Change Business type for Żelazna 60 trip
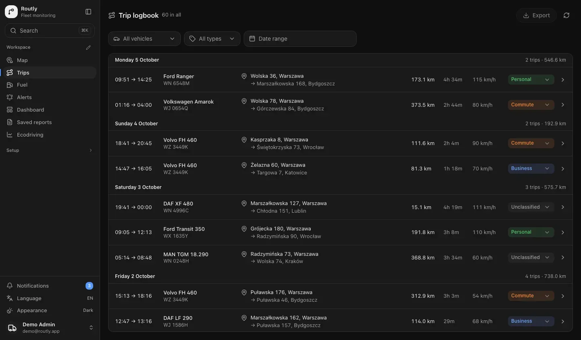 click(x=531, y=168)
